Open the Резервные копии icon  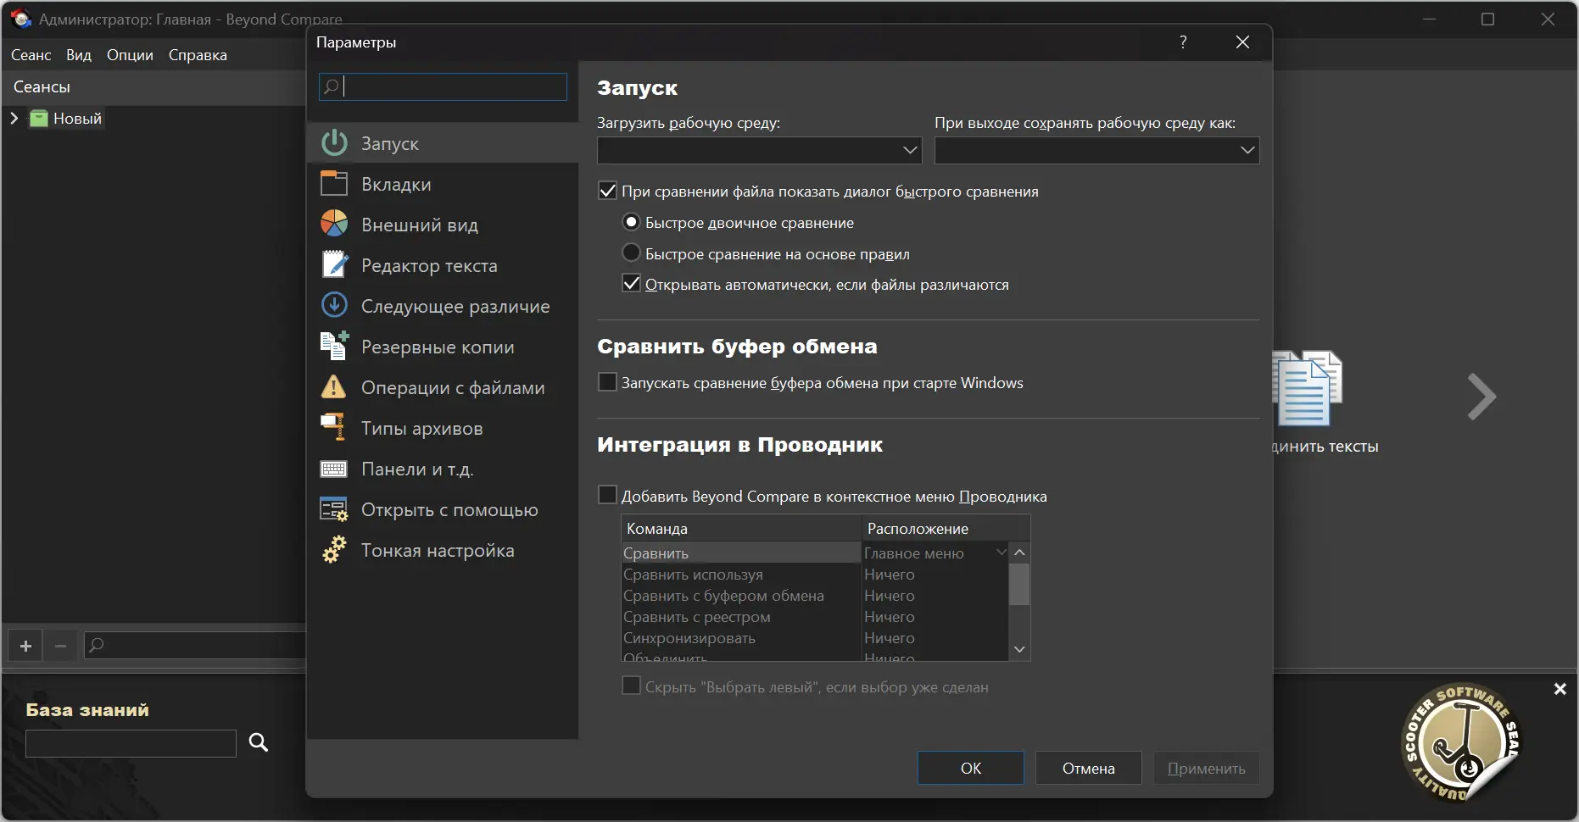[x=334, y=347]
